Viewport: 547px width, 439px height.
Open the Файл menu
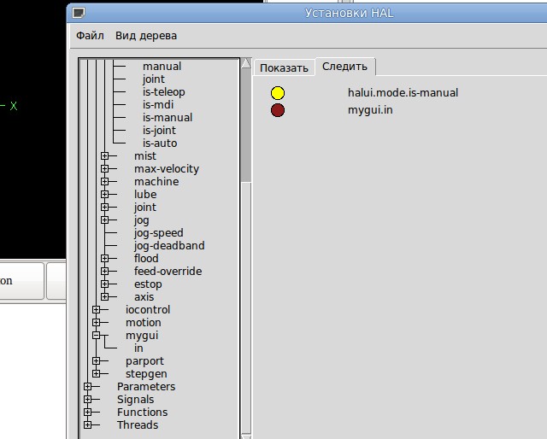pos(90,36)
